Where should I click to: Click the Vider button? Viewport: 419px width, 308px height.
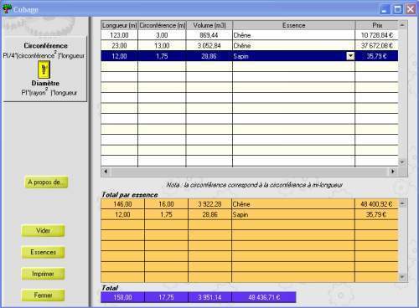(x=43, y=231)
